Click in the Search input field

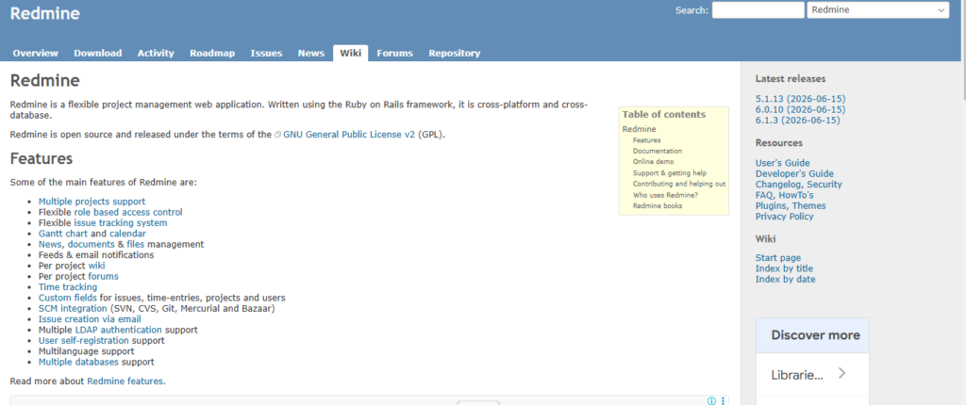(x=758, y=9)
